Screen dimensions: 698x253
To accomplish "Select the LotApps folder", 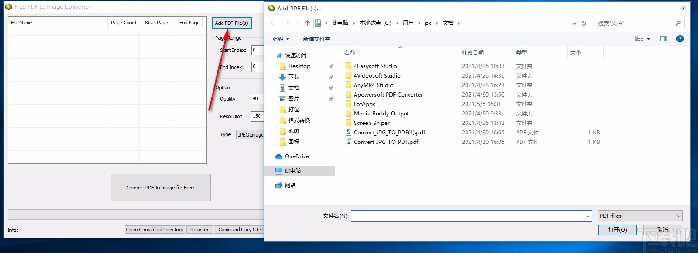I will pyautogui.click(x=365, y=104).
